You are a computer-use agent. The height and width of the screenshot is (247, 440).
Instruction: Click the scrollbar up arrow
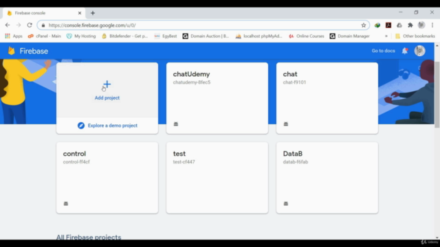click(x=437, y=45)
